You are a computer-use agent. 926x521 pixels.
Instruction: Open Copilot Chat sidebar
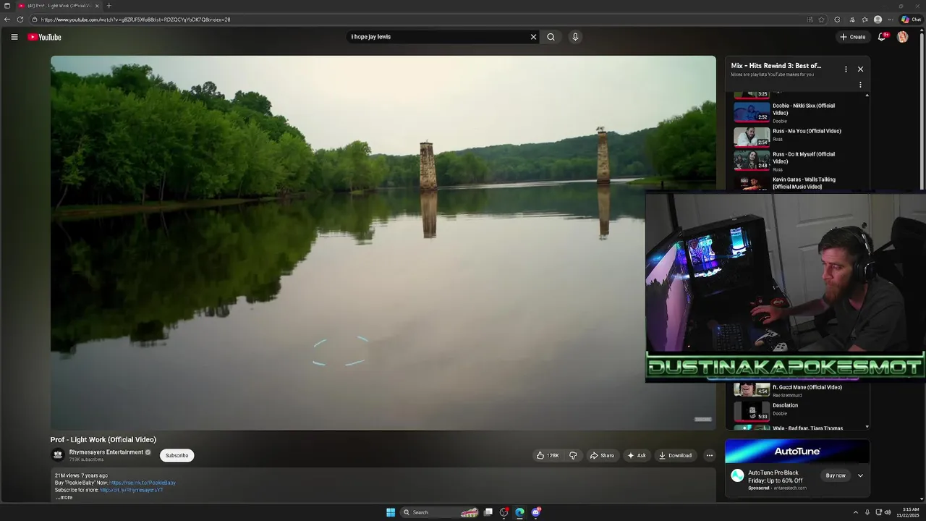point(911,20)
